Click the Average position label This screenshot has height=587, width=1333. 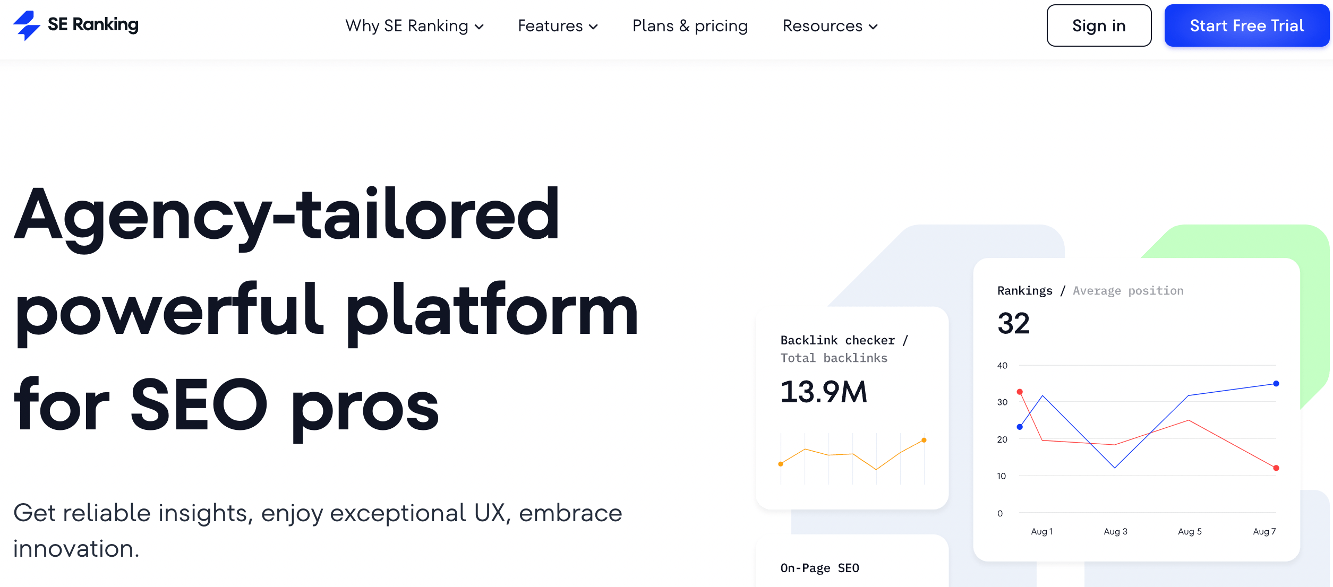click(1128, 291)
